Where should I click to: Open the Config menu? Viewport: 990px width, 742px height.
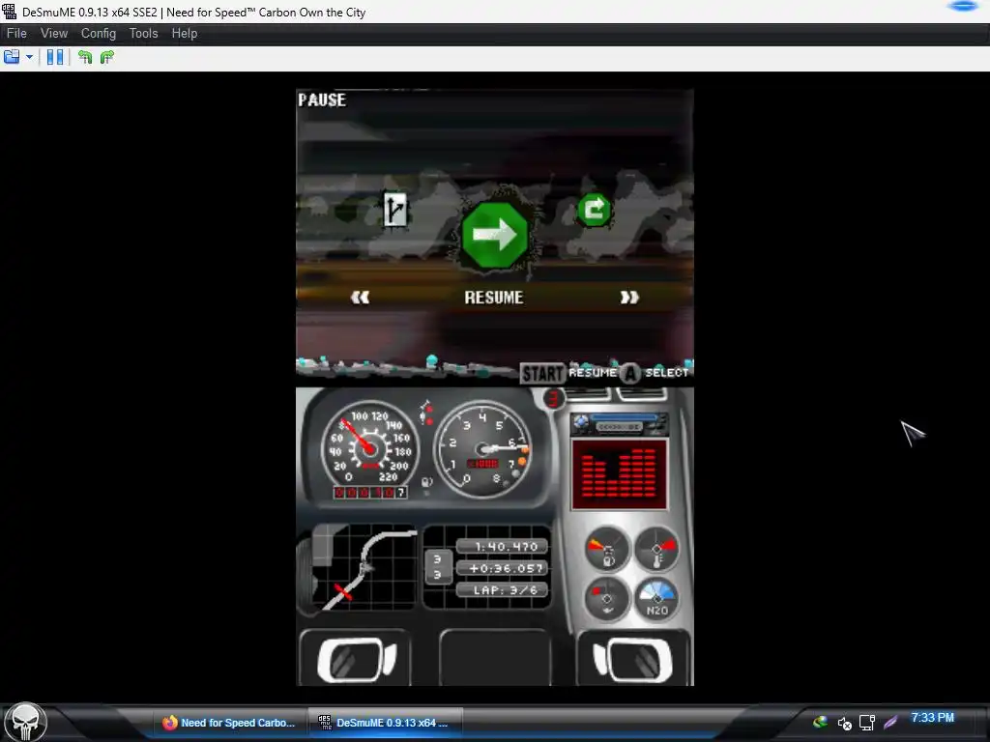pyautogui.click(x=98, y=34)
